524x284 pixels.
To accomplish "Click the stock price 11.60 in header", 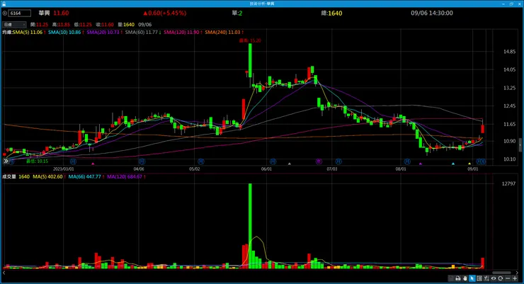I will tap(61, 13).
